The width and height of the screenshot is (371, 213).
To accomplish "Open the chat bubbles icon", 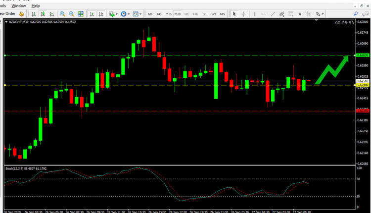I will (x=366, y=14).
